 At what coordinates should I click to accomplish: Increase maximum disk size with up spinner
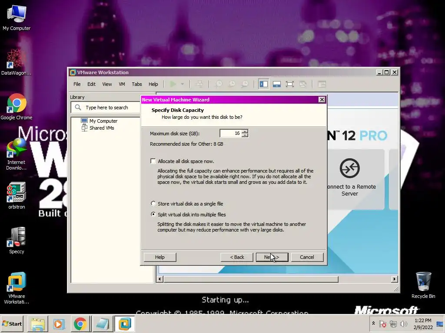[x=245, y=131]
